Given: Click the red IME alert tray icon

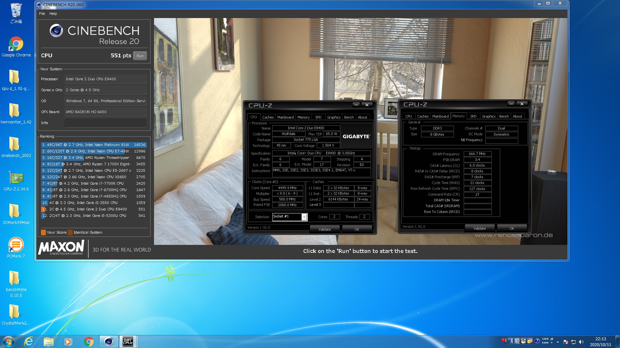Looking at the screenshot, I should pyautogui.click(x=504, y=341).
